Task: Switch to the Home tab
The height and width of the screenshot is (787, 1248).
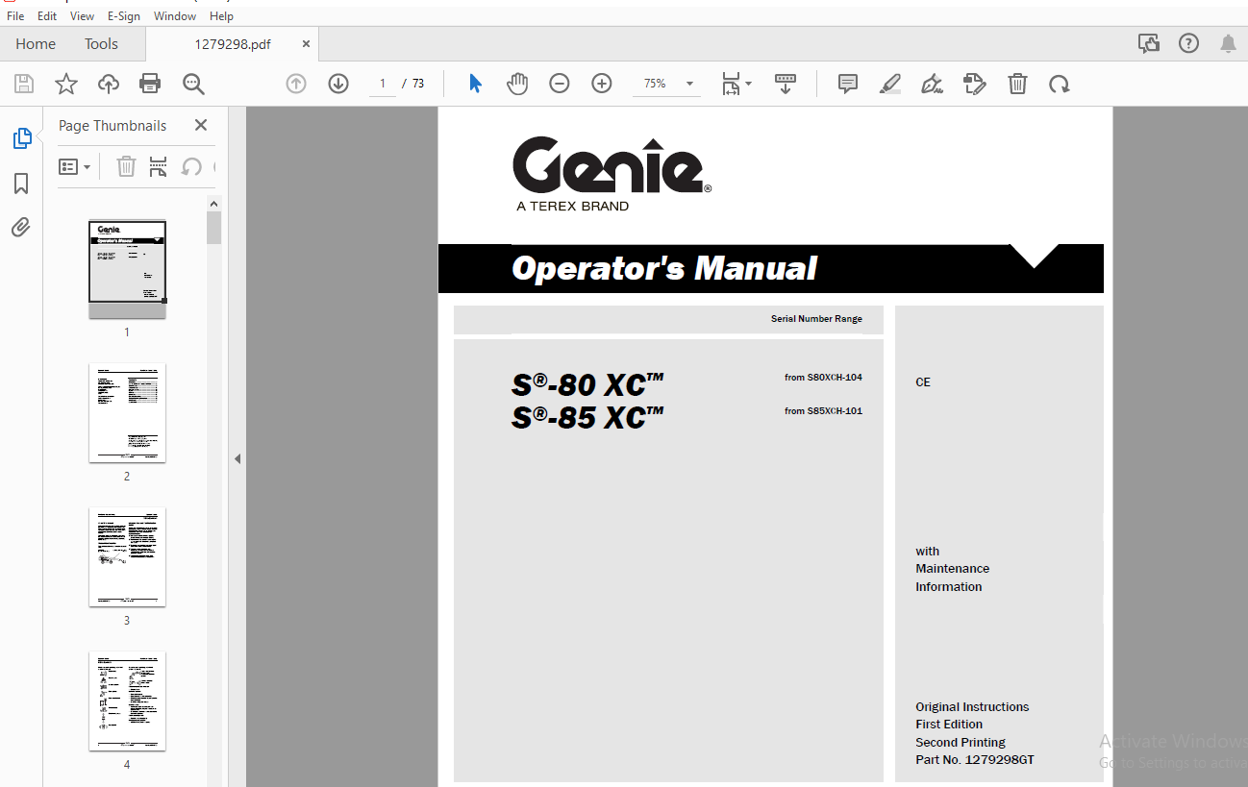Action: [x=36, y=43]
